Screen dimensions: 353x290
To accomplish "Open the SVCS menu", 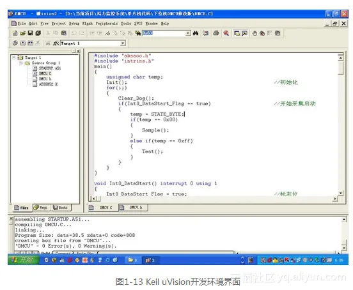I will 138,24.
